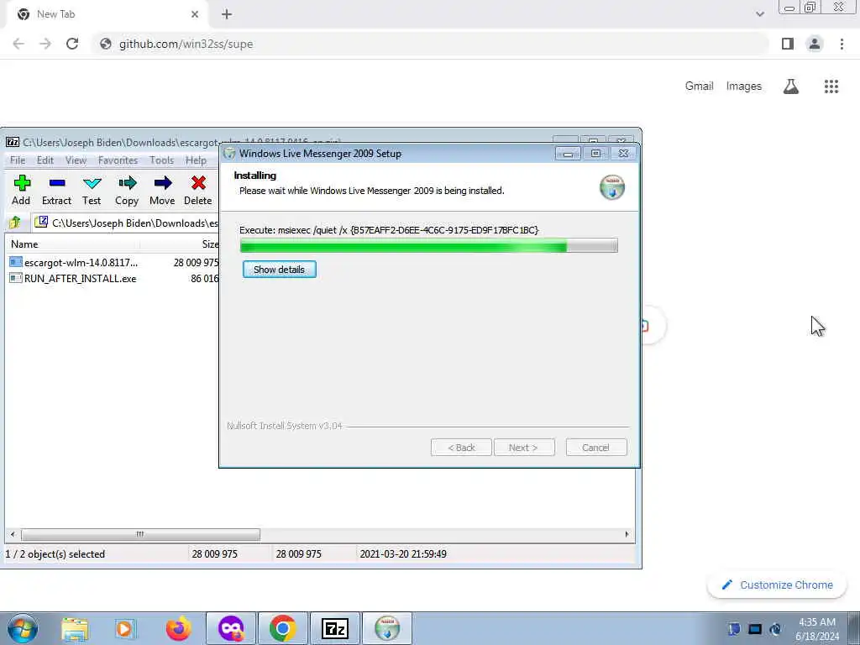Screen dimensions: 860x645
Task: Open the Favorites menu in 7-Zip
Action: coord(118,160)
